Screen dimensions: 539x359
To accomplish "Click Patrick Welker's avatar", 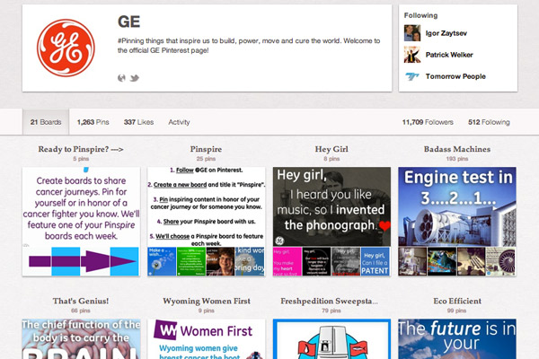I will click(x=411, y=55).
